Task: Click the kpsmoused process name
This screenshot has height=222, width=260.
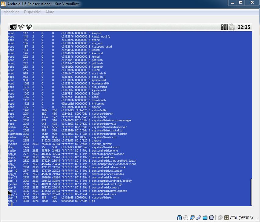Action: click(x=99, y=80)
